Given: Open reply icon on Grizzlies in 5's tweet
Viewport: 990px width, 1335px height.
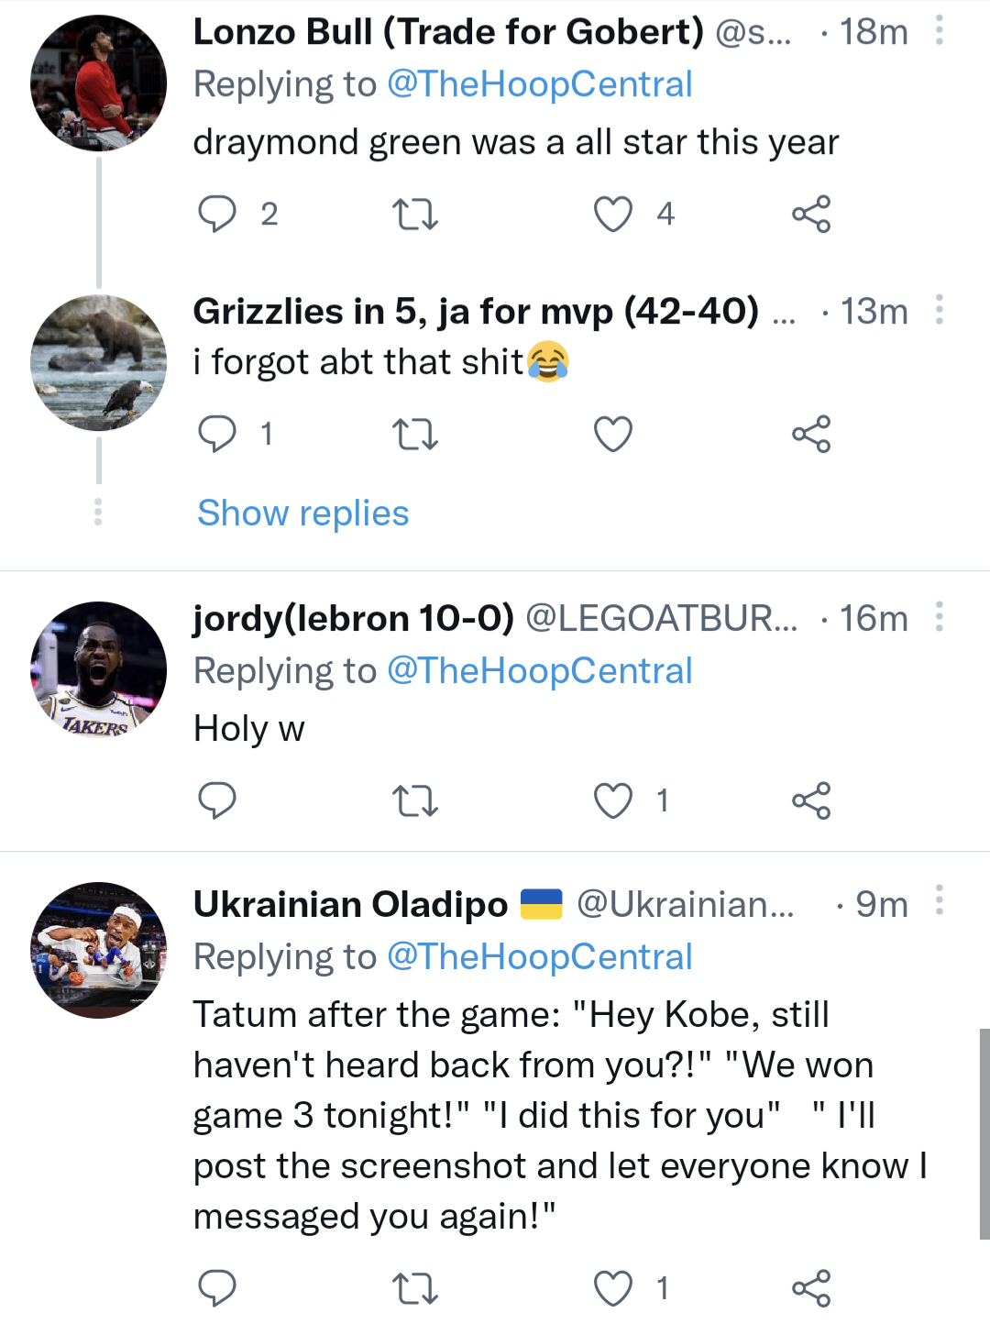Looking at the screenshot, I should [x=217, y=434].
